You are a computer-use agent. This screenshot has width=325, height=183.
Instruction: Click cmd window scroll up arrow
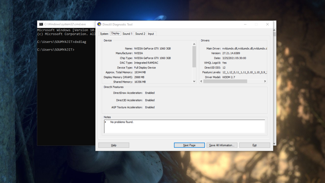[275, 30]
